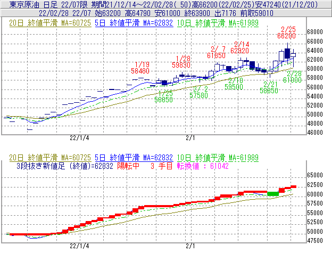Image resolution: width=332 pixels, height=253 pixels.
Task: Select the 5日 終値平滑 legend in the lower chart
Action: pyautogui.click(x=134, y=158)
